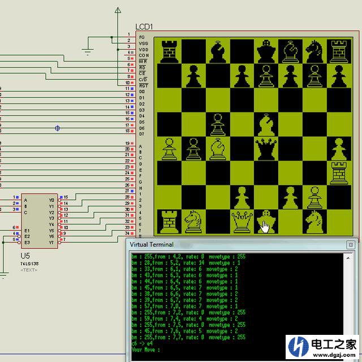Click the pawn directly above the right-edge rook
Image resolution: width=362 pixels, height=362 pixels.
[339, 149]
